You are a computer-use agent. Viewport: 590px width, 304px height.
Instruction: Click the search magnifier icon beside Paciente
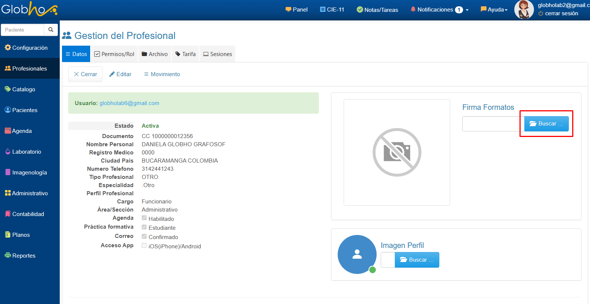tap(51, 30)
